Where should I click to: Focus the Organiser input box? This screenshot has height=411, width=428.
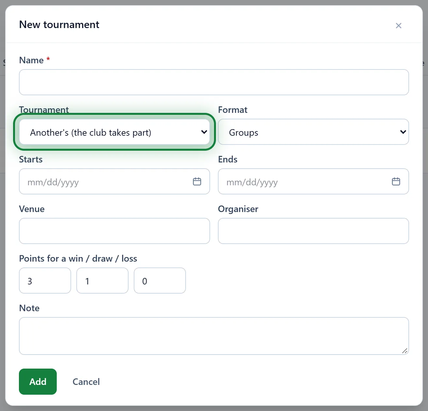(313, 231)
